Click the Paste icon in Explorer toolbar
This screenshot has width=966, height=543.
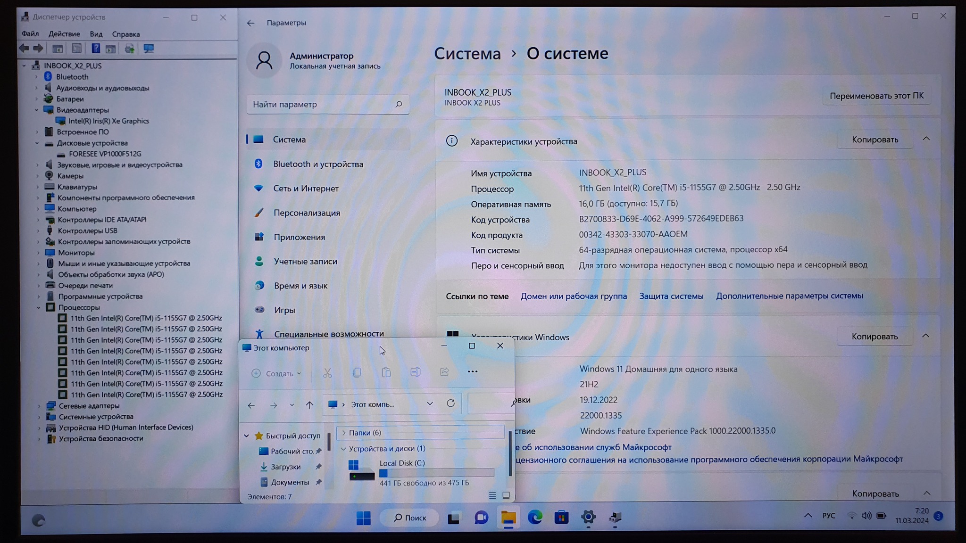(386, 372)
